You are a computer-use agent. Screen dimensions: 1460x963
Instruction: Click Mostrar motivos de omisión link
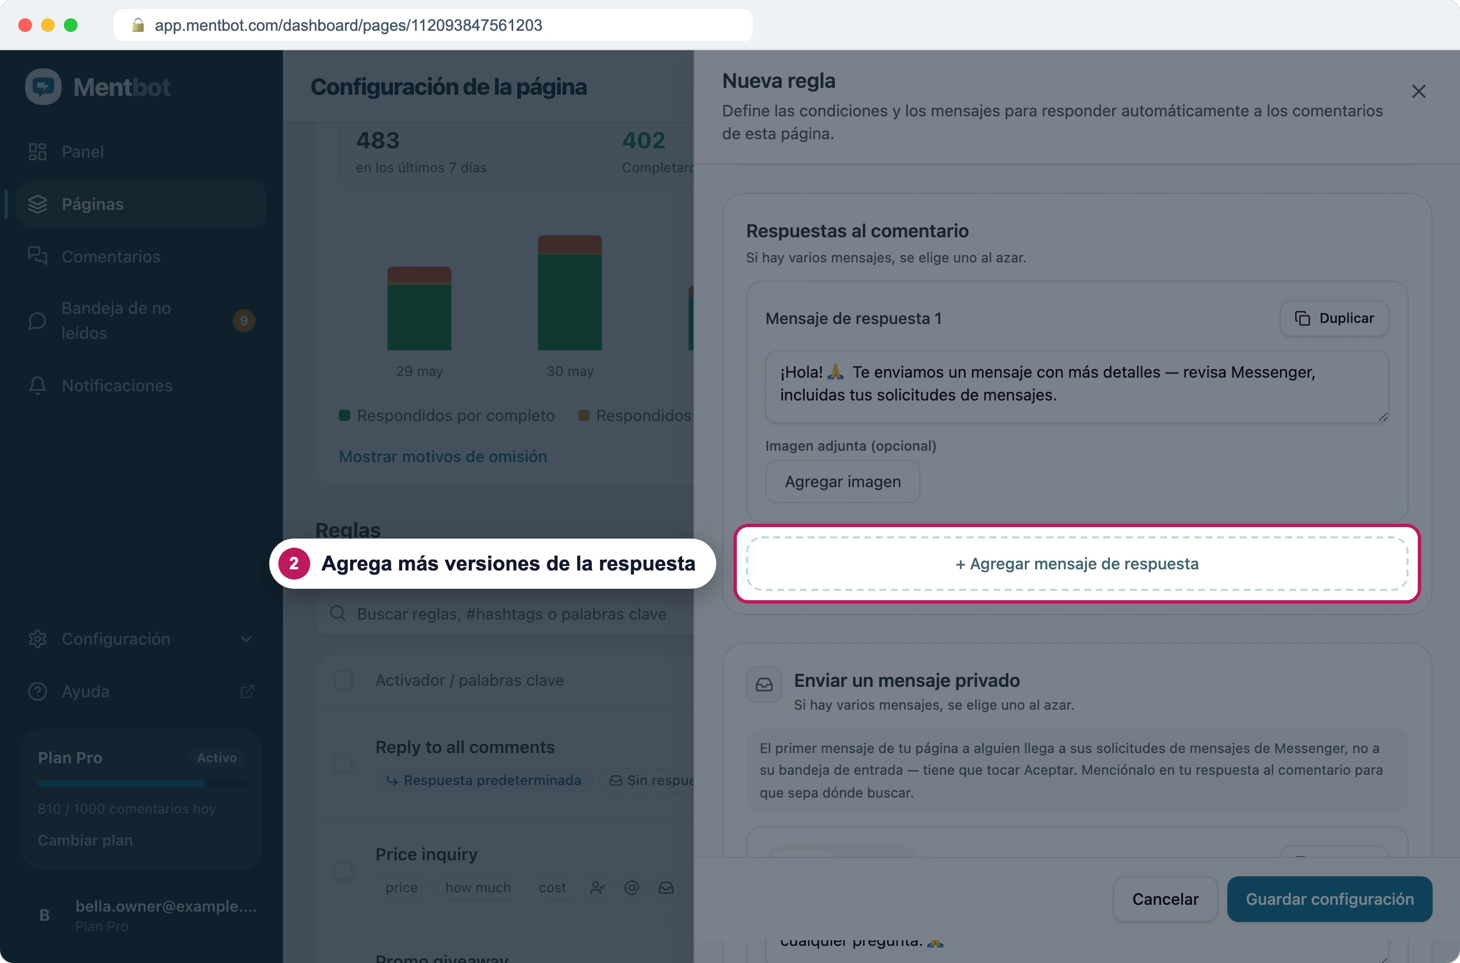click(x=443, y=456)
